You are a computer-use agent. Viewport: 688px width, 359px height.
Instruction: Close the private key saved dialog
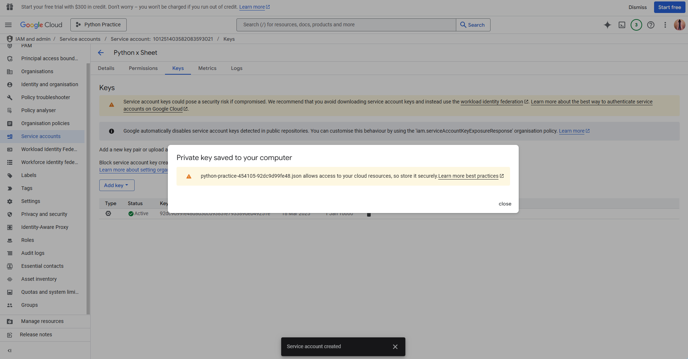click(x=505, y=204)
